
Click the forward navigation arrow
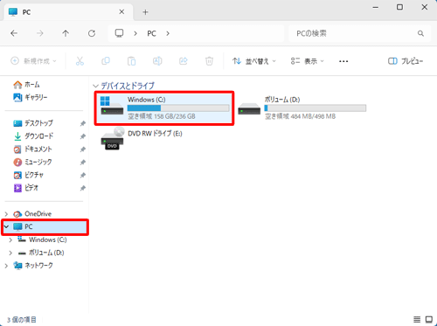point(40,33)
